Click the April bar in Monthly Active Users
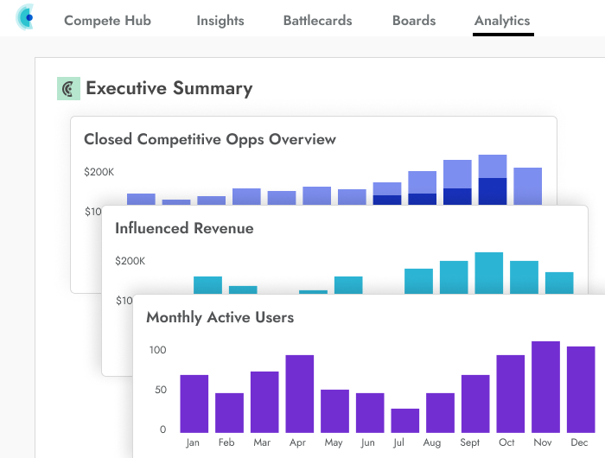Viewport: 605px width, 458px height. 299,393
